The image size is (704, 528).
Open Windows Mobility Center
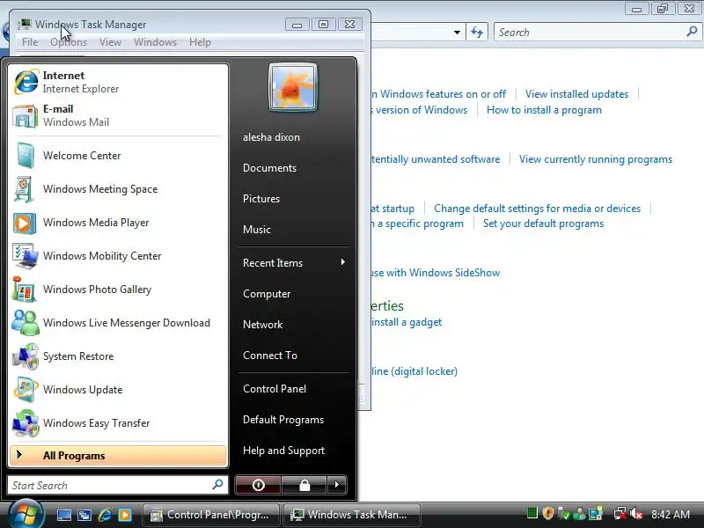(x=118, y=256)
